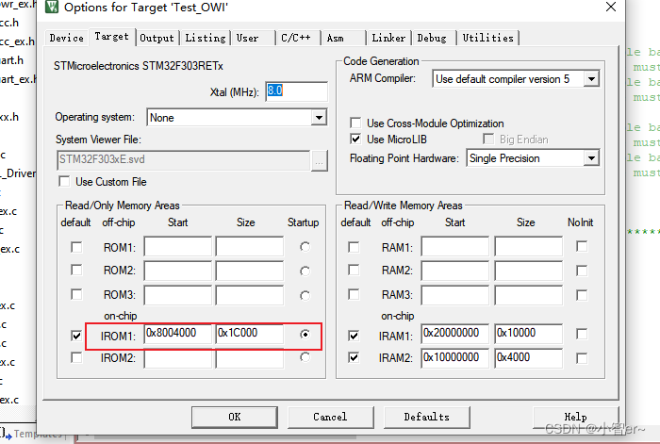The width and height of the screenshot is (660, 444).
Task: Check the ROM3 default checkbox
Action: pos(76,294)
